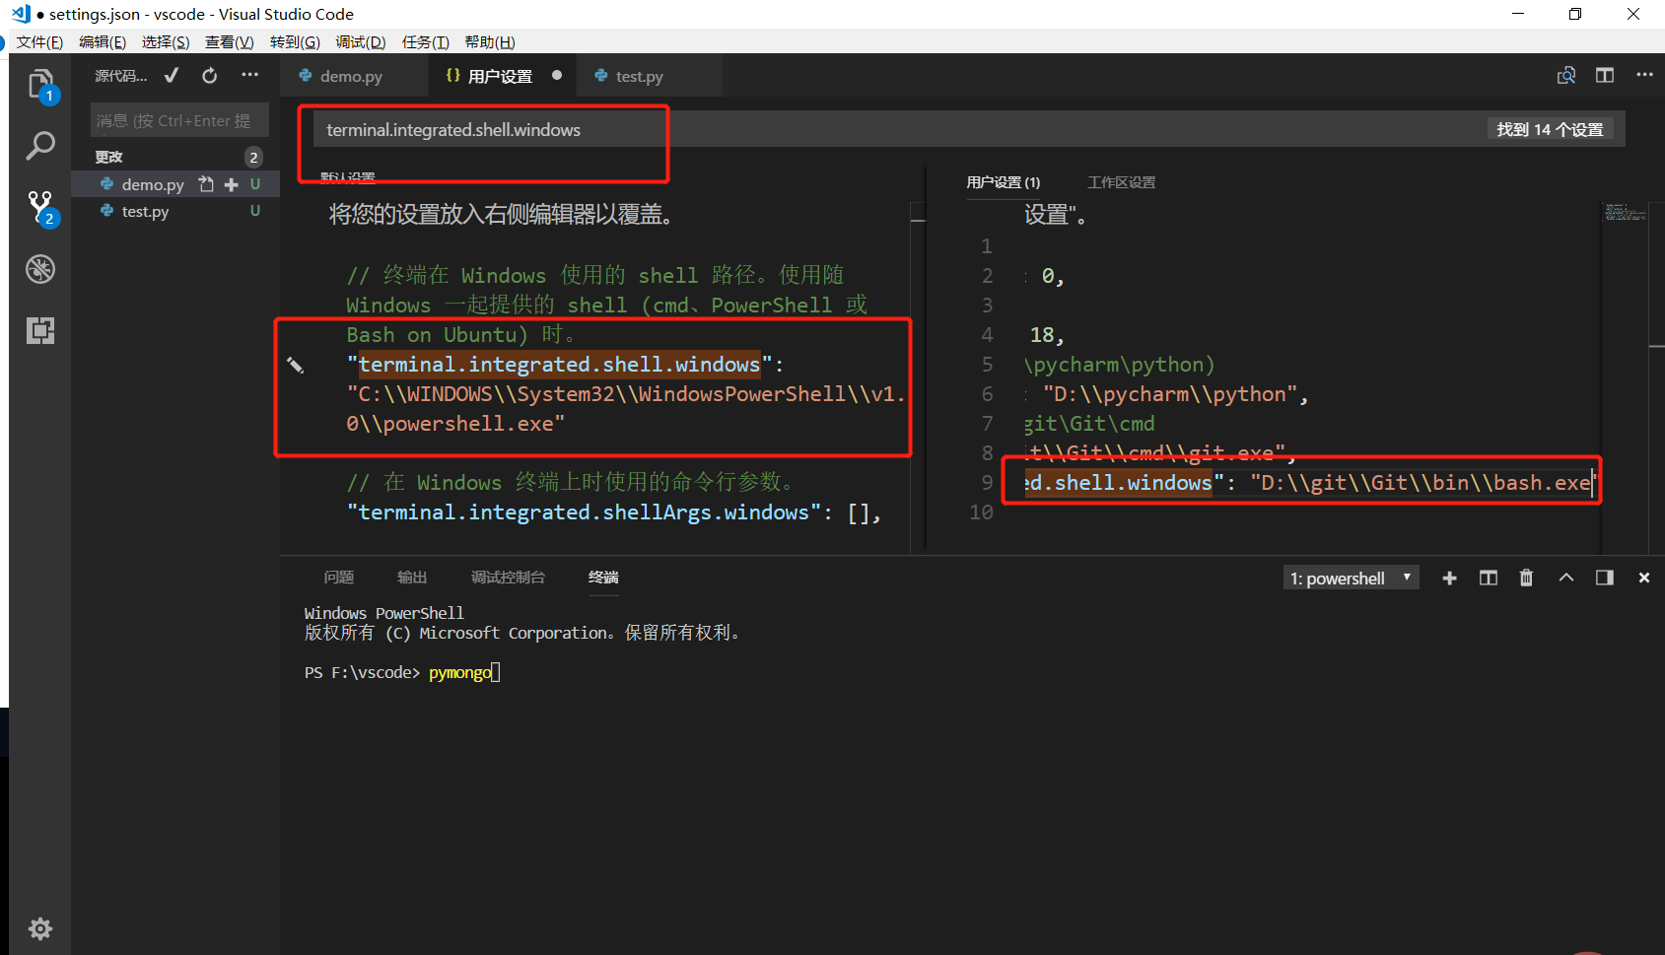This screenshot has height=955, width=1665.
Task: Commit changes with the checkmark icon
Action: pyautogui.click(x=172, y=76)
